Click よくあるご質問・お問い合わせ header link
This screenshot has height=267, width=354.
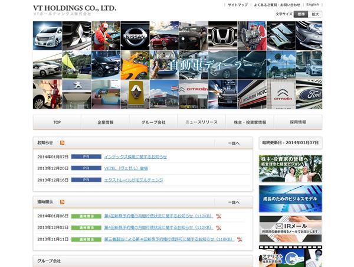pyautogui.click(x=277, y=5)
